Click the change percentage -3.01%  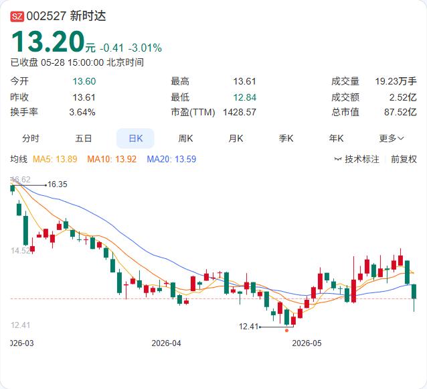tap(145, 48)
